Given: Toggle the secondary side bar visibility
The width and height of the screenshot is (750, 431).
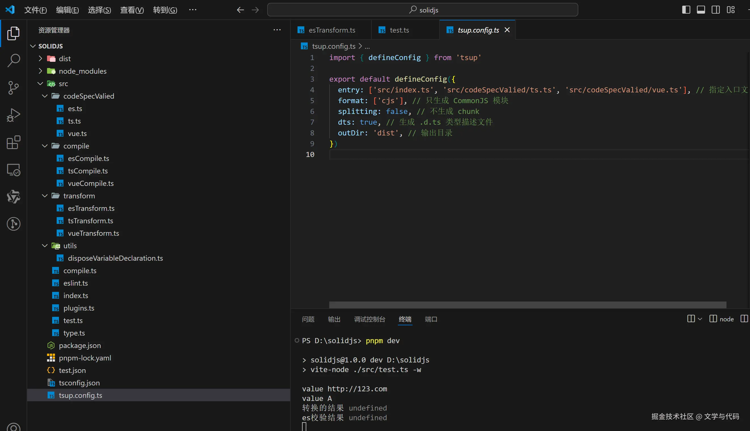Looking at the screenshot, I should (716, 10).
